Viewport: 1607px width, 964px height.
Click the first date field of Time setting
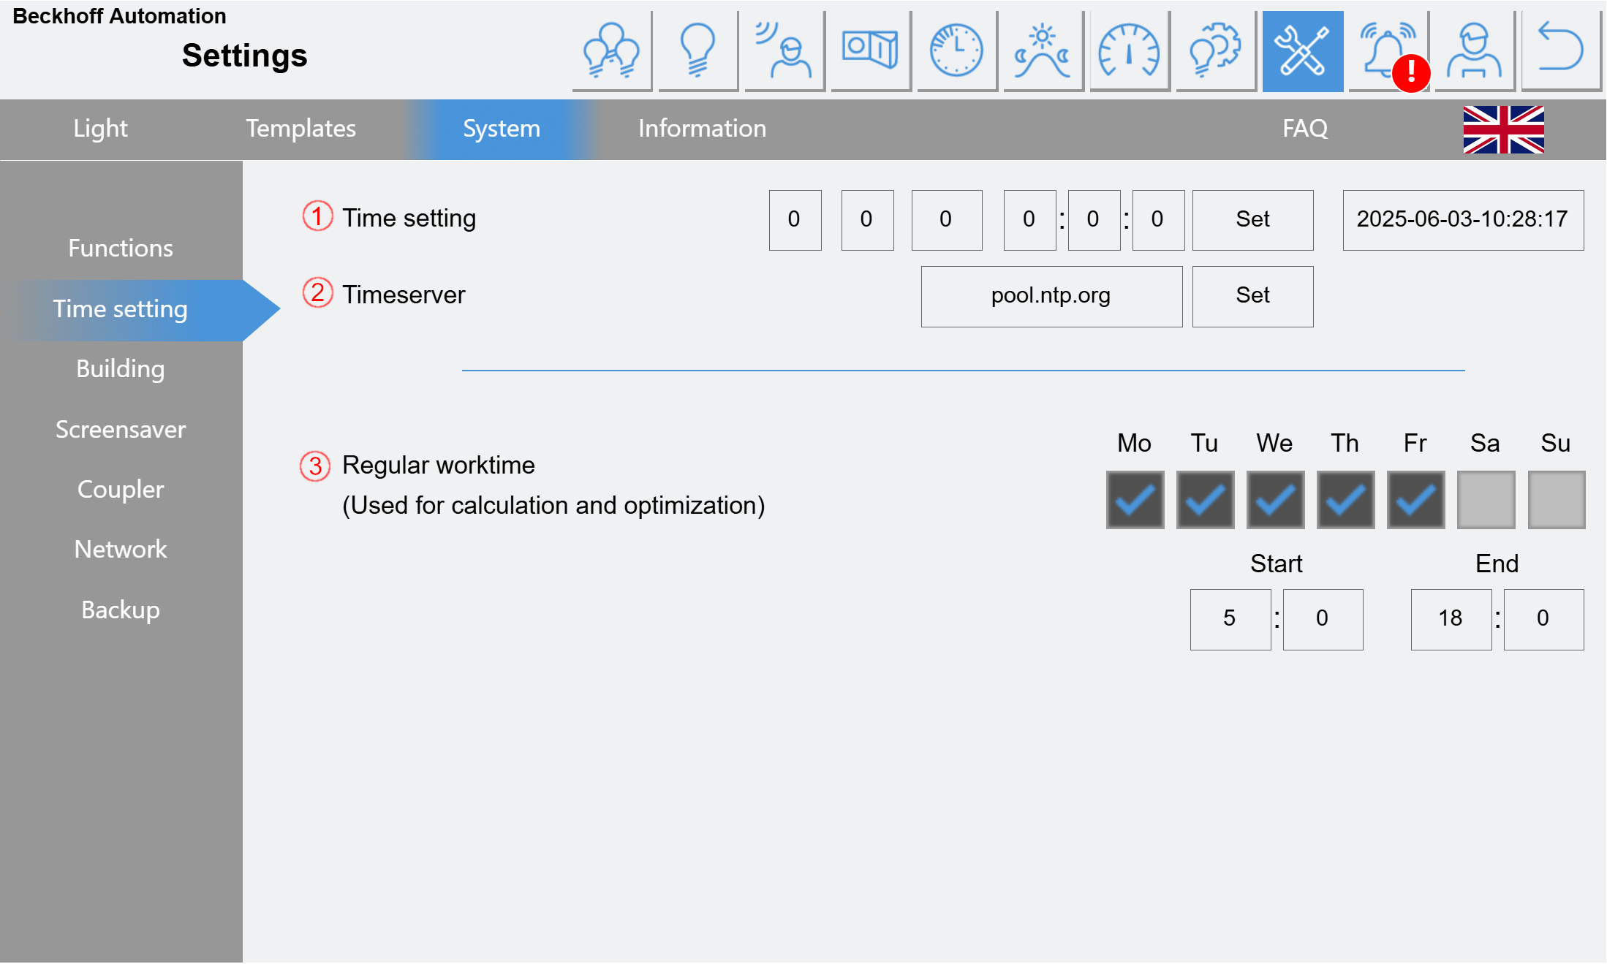click(x=795, y=220)
